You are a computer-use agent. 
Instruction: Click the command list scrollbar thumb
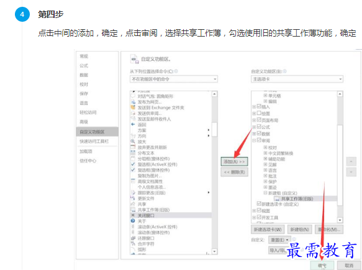(x=214, y=130)
